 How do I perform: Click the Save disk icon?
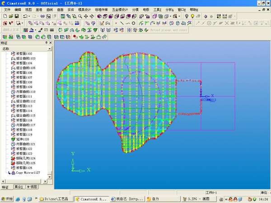tap(16, 16)
